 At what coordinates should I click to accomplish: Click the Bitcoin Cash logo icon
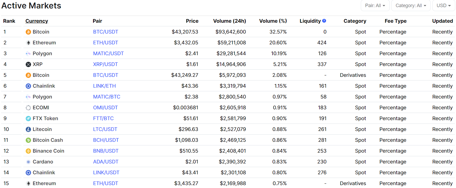28,140
